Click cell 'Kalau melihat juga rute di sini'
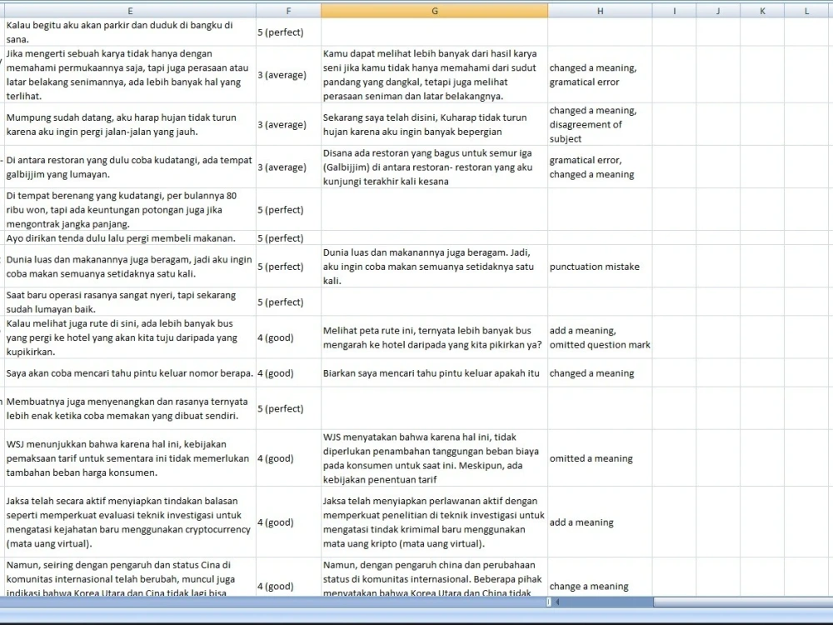Screen dimensions: 833x625 (x=130, y=337)
